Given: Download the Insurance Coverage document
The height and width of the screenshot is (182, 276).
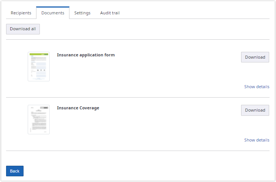Looking at the screenshot, I should coord(255,110).
